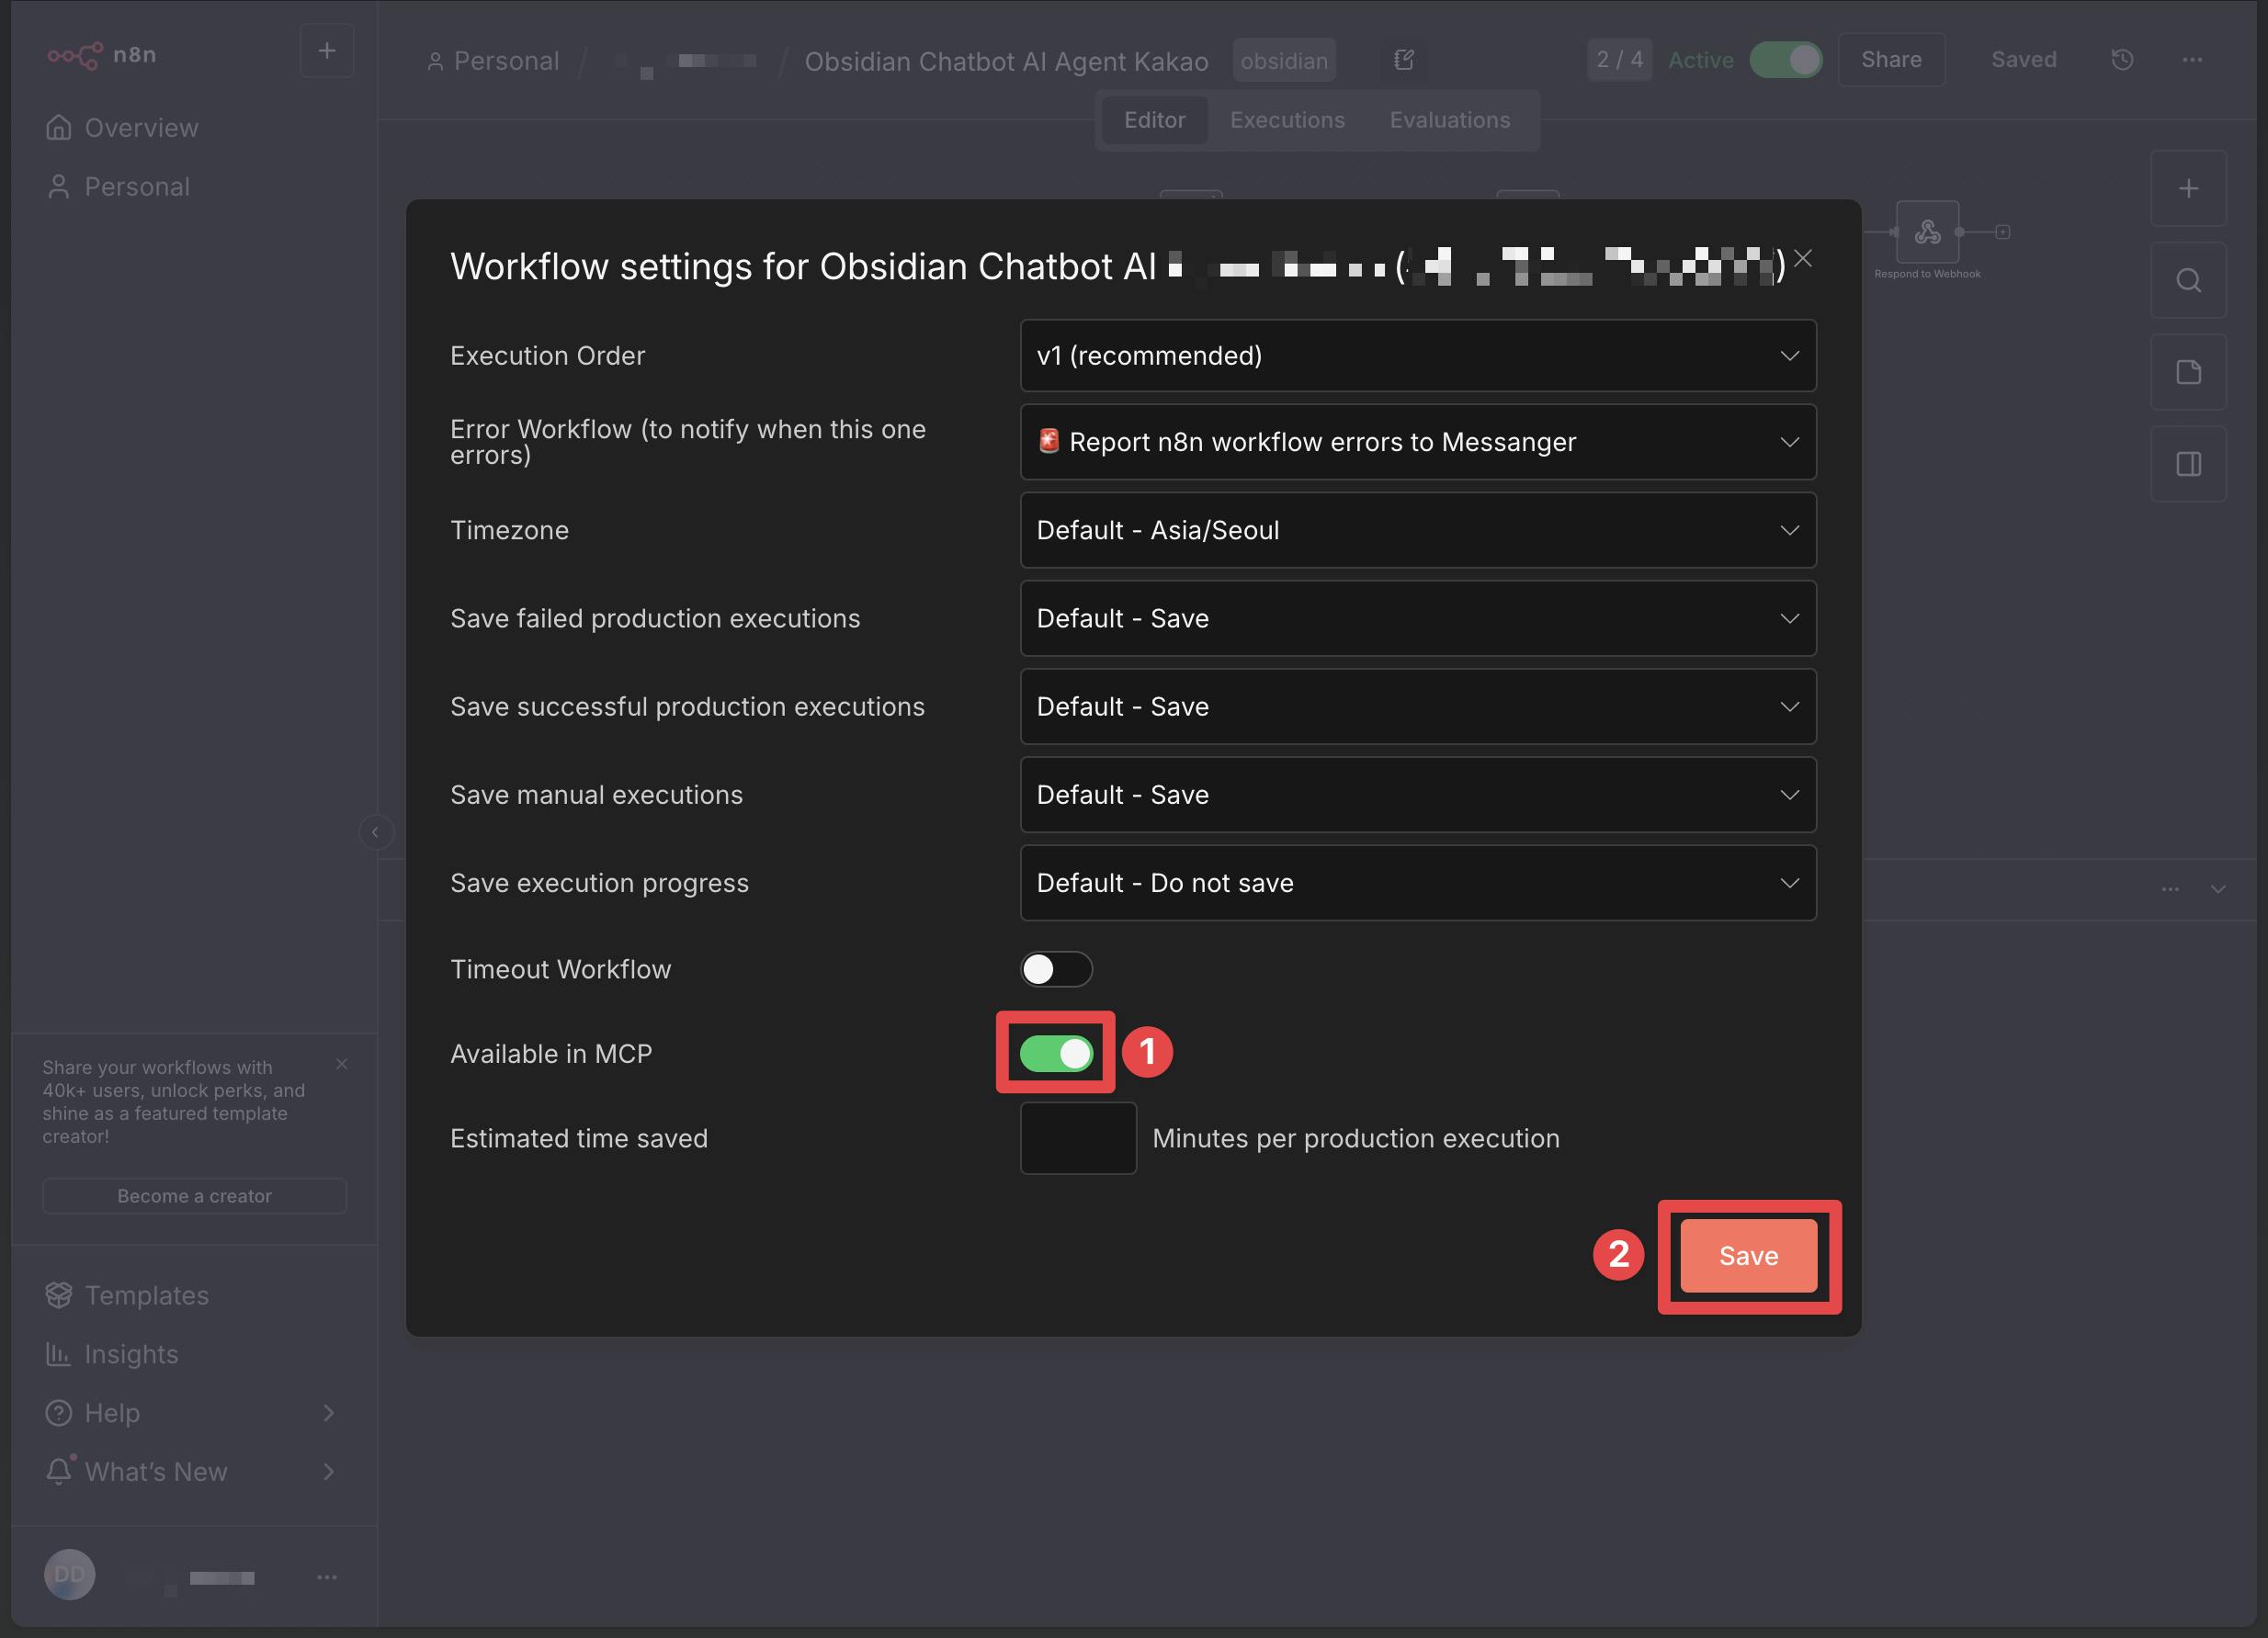Open the Execution Order dropdown

[x=1417, y=356]
